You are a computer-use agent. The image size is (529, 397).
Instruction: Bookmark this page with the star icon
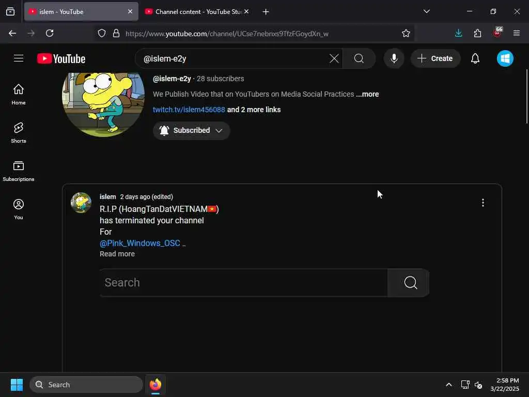[x=406, y=33]
